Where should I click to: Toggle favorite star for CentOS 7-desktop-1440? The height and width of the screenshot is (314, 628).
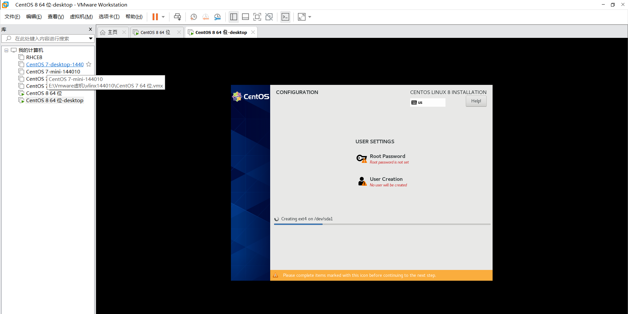coord(89,64)
